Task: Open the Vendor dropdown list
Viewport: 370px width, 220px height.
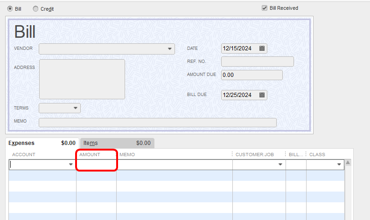Action: point(169,49)
